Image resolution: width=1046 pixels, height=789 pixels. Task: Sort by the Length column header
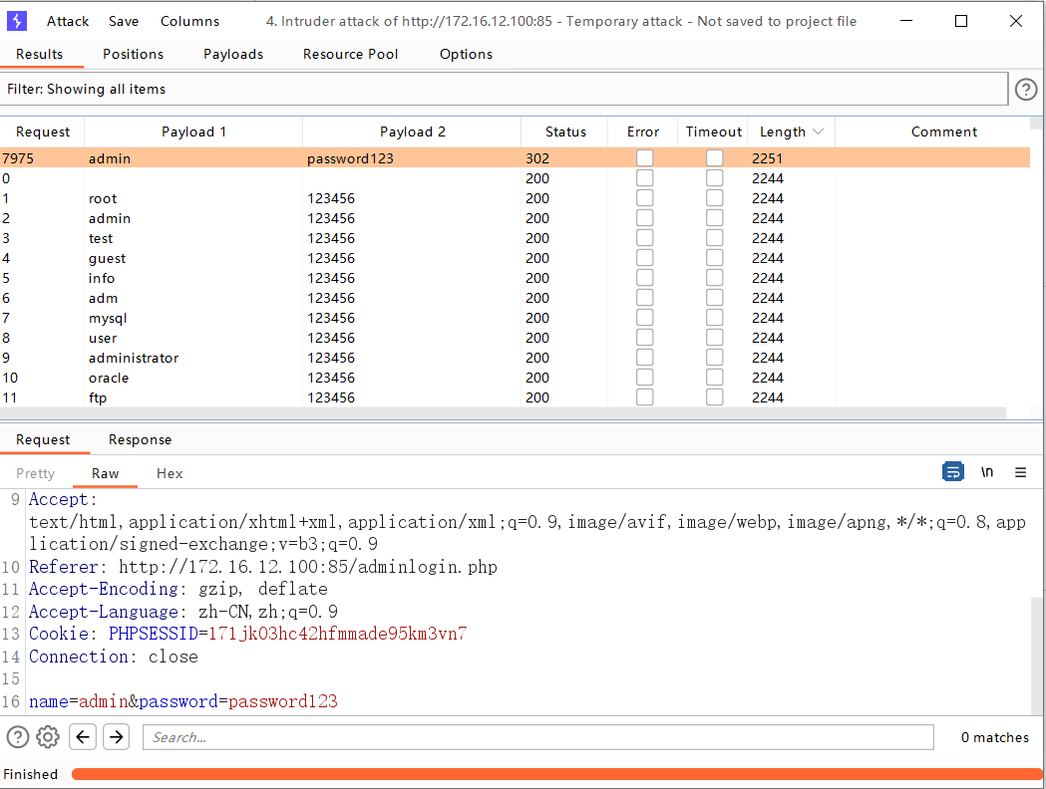click(x=791, y=131)
